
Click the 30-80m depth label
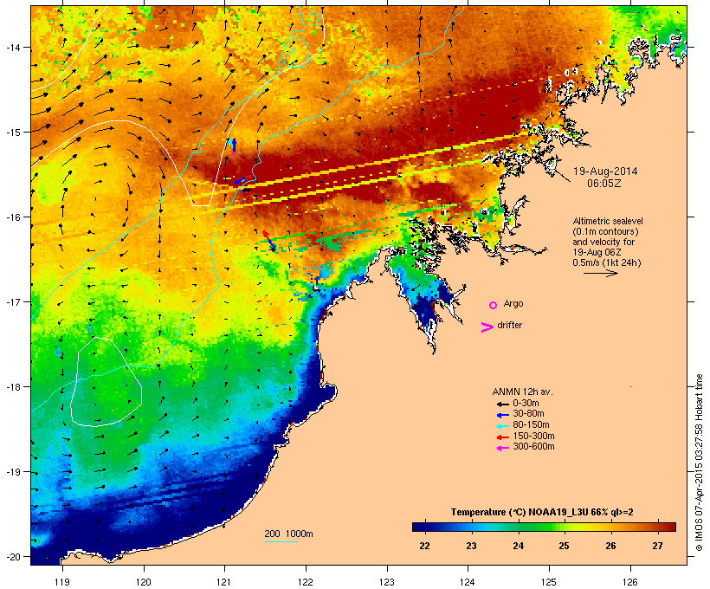[x=528, y=414]
